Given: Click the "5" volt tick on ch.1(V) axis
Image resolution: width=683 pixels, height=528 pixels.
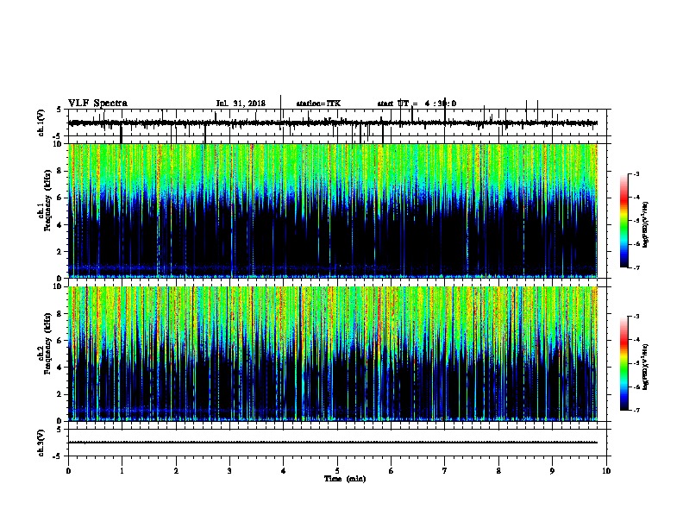Looking at the screenshot, I should 59,109.
